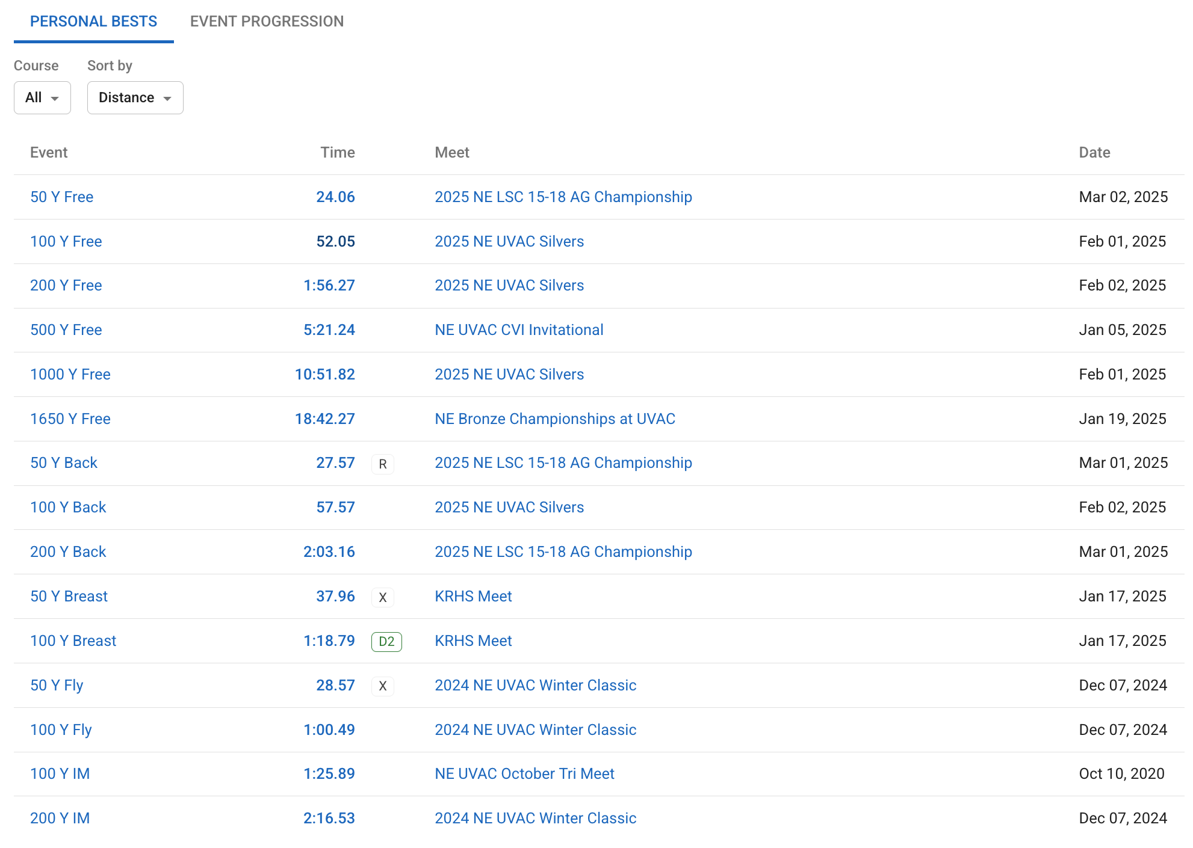The width and height of the screenshot is (1193, 848).
Task: Click the X badge beside 50 Y Fly time
Action: [382, 686]
